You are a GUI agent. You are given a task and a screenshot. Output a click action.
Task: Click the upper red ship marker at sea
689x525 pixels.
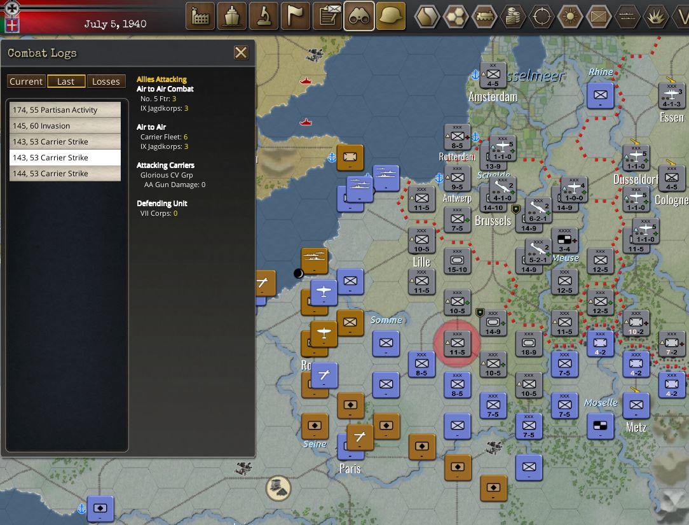pos(305,81)
